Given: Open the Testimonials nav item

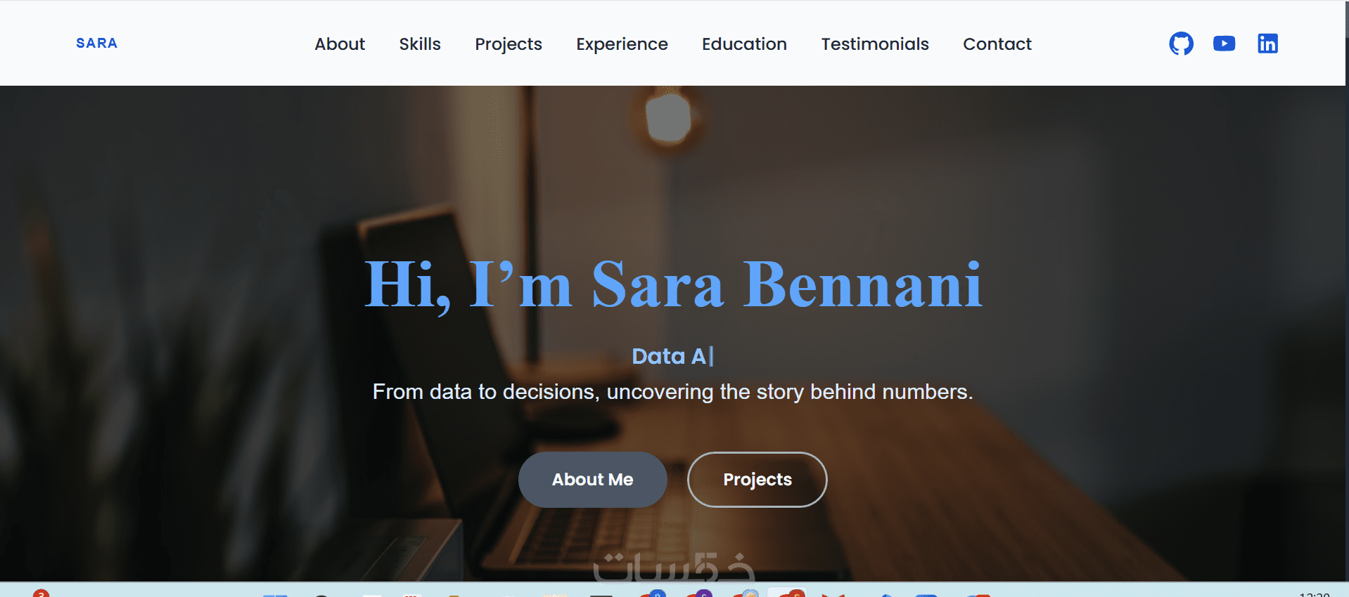Looking at the screenshot, I should coord(875,44).
